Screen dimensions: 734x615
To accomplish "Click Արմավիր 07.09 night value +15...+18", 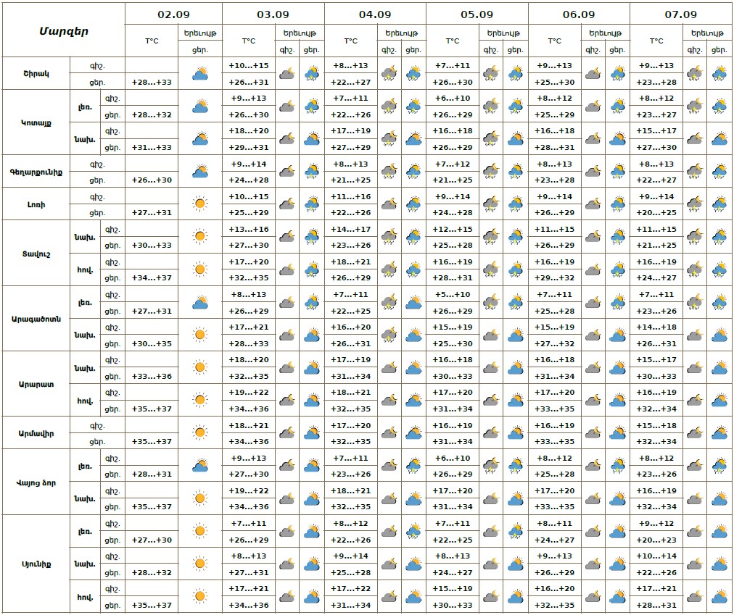I will [x=656, y=426].
